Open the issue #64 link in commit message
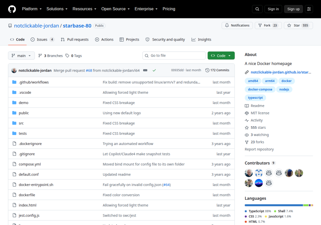 tap(166, 185)
